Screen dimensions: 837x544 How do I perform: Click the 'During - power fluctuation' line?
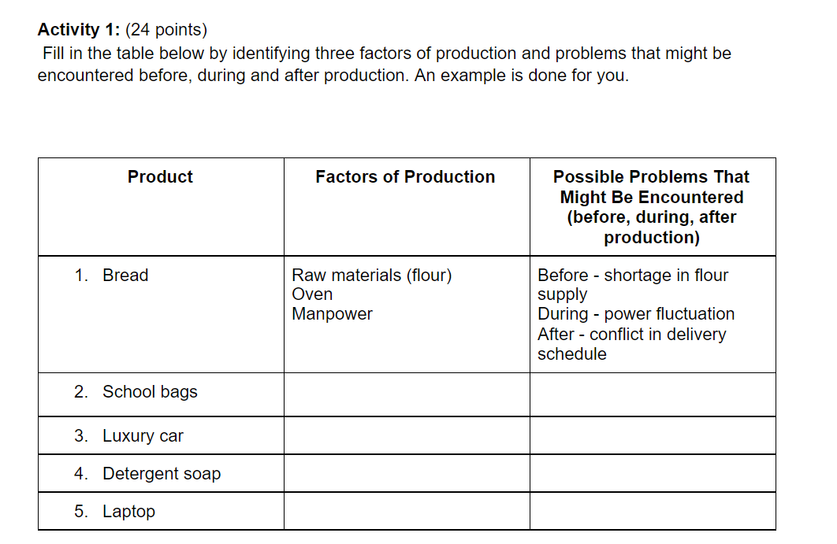(x=636, y=314)
